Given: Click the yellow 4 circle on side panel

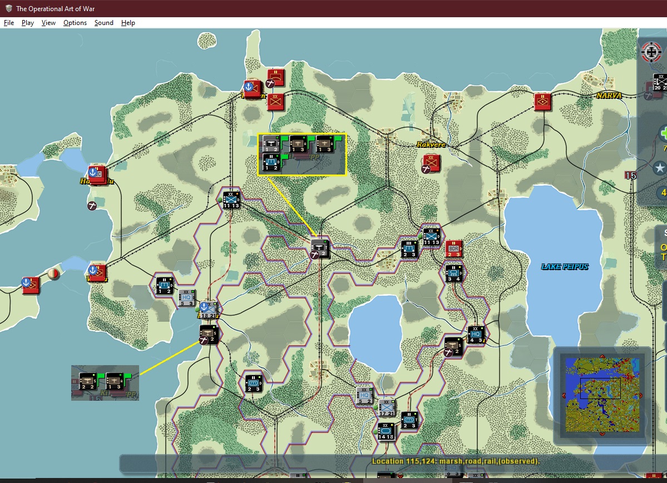Looking at the screenshot, I should point(662,193).
